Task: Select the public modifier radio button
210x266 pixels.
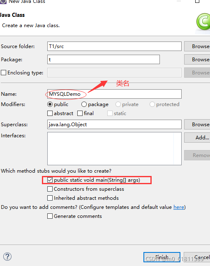Action: (x=50, y=104)
